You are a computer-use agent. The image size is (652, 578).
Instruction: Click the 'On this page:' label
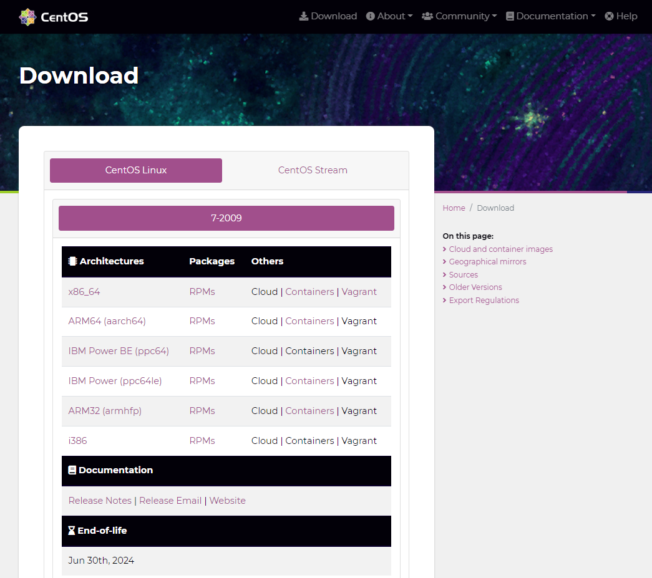468,236
